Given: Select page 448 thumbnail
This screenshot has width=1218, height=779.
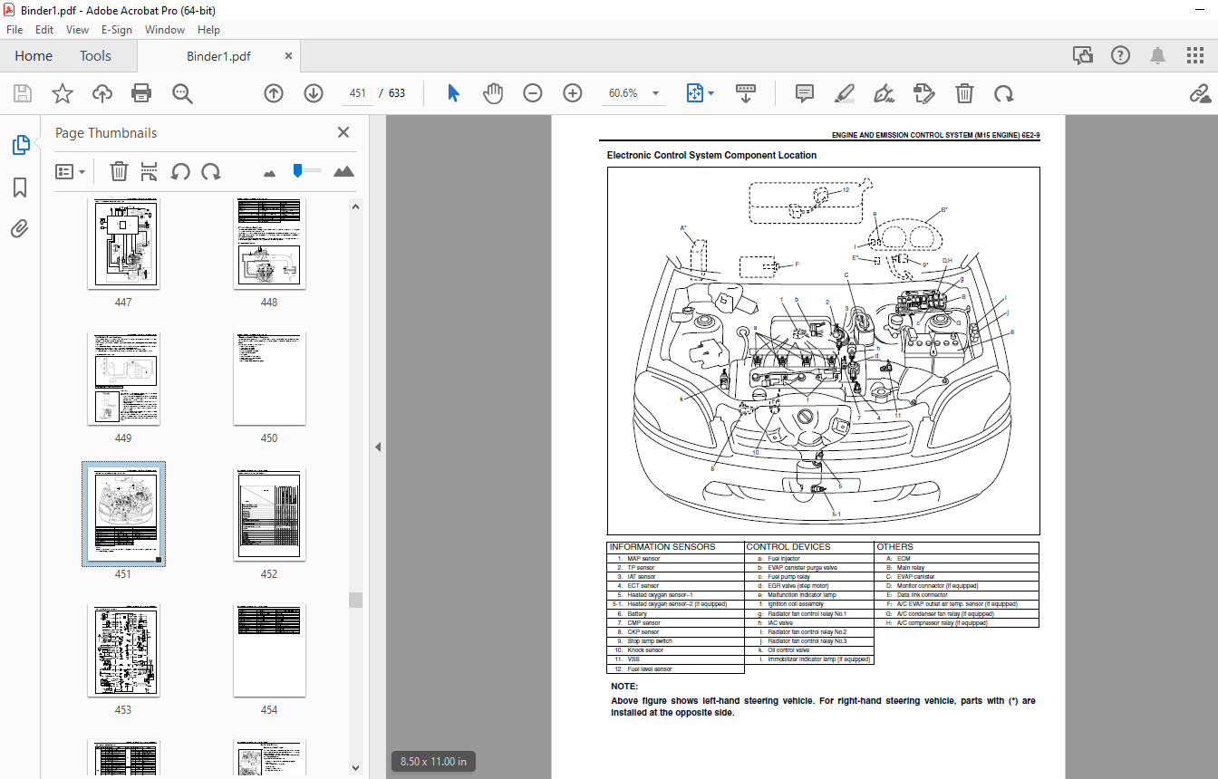Looking at the screenshot, I should point(269,244).
